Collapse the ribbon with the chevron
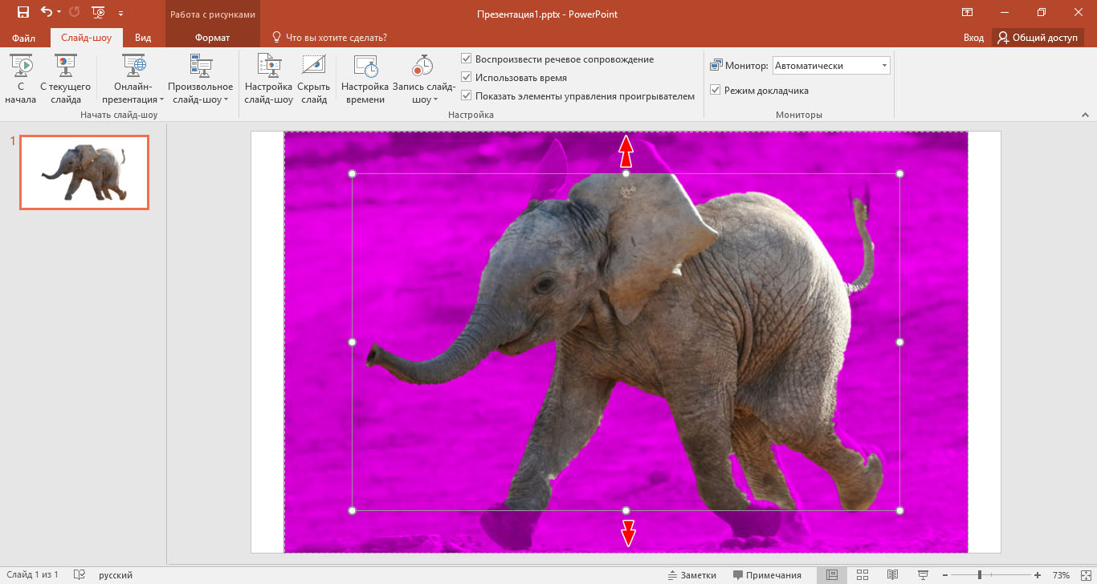 (x=1085, y=116)
